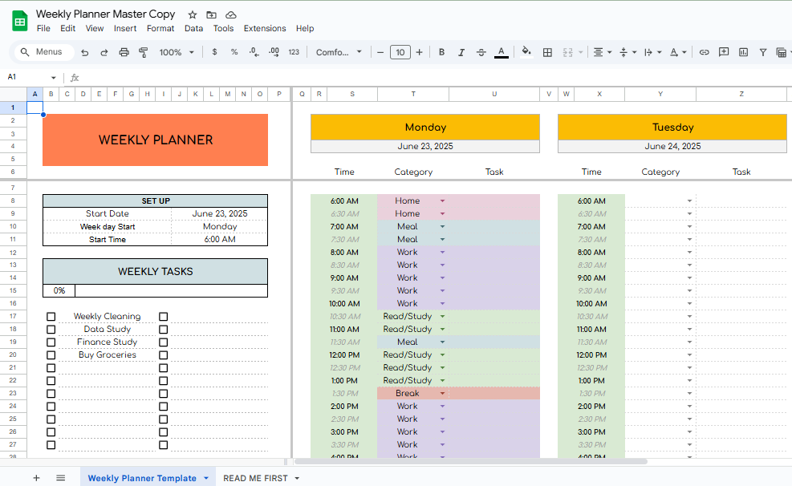Switch to READ ME FIRST tab
Viewport: 792px width, 486px height.
point(256,478)
